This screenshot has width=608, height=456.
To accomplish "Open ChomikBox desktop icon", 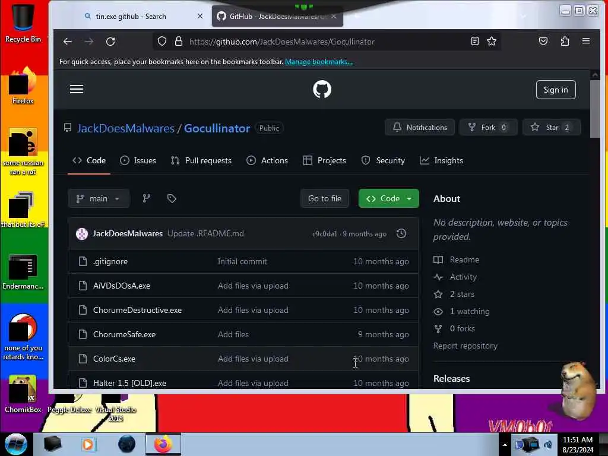I will pos(23,394).
